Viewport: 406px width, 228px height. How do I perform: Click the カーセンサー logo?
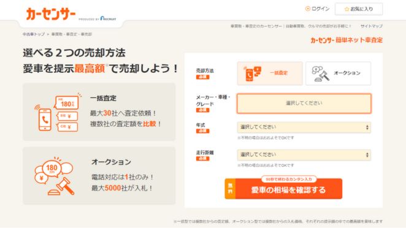(51, 13)
